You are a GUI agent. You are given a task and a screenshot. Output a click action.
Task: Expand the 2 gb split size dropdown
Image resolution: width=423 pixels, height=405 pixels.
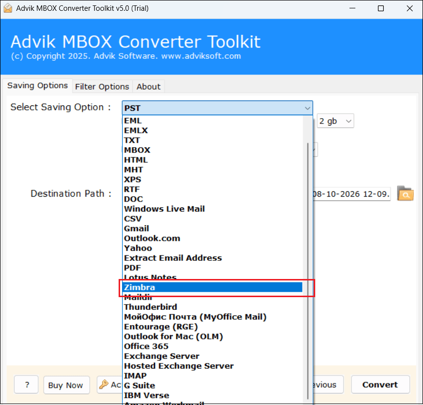click(x=335, y=121)
